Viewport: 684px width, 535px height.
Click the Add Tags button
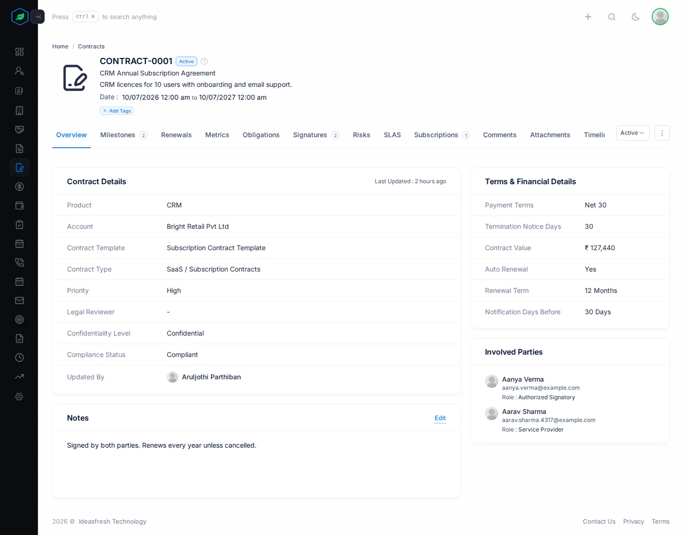click(x=117, y=111)
